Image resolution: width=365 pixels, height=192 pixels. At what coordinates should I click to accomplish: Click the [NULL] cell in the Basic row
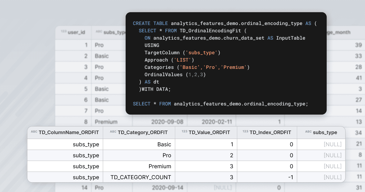coord(333,144)
